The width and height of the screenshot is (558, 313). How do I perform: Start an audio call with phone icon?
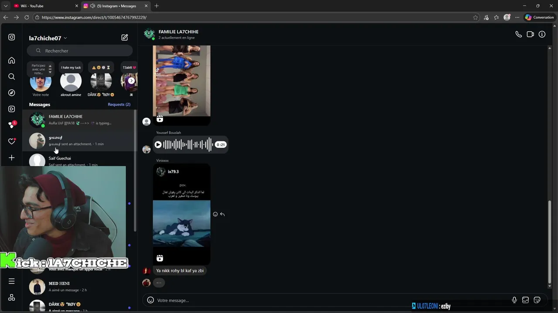(518, 34)
